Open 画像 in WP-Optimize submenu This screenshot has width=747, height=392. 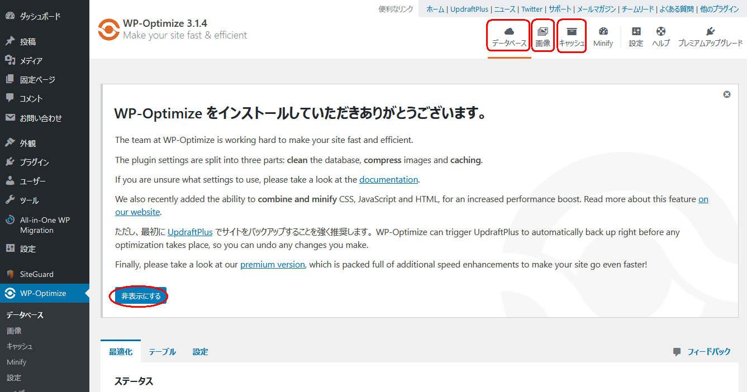[14, 331]
